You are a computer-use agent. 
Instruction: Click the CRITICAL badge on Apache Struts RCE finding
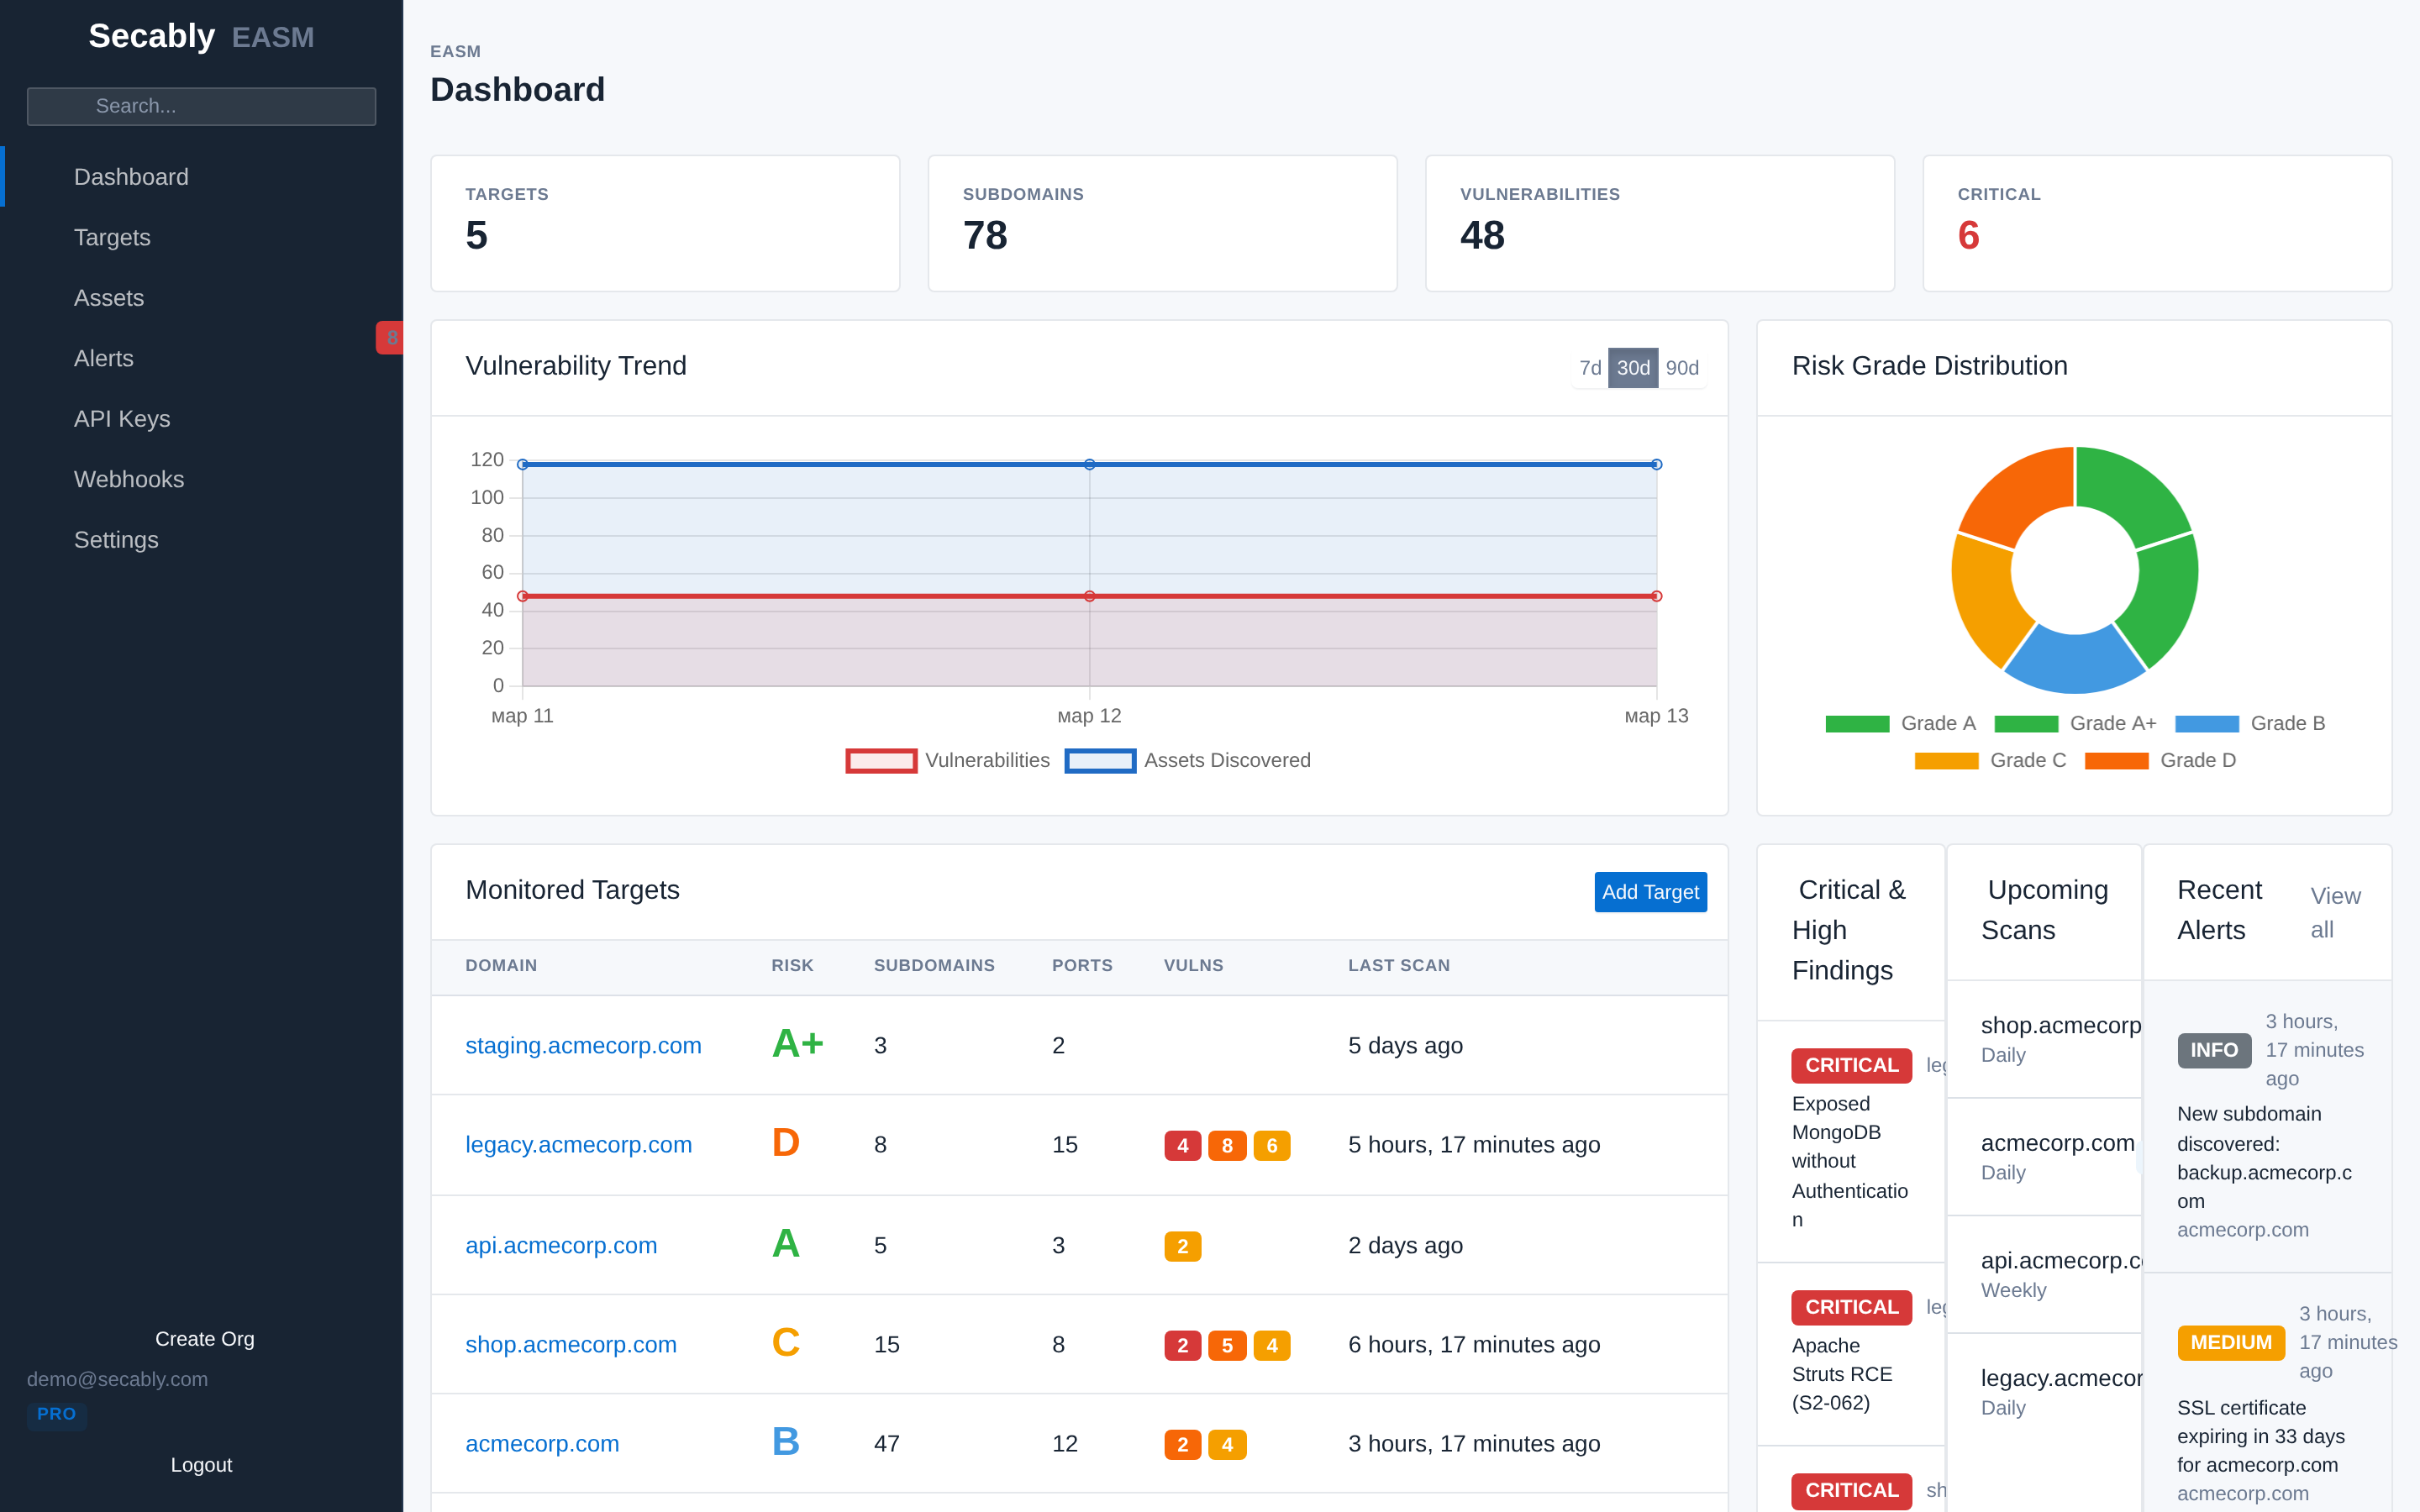click(1850, 1306)
